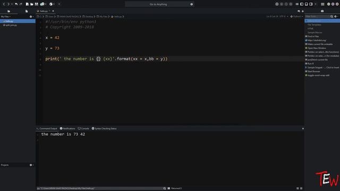Switch to the Command Output tab
The width and height of the screenshot is (340, 191).
click(47, 128)
